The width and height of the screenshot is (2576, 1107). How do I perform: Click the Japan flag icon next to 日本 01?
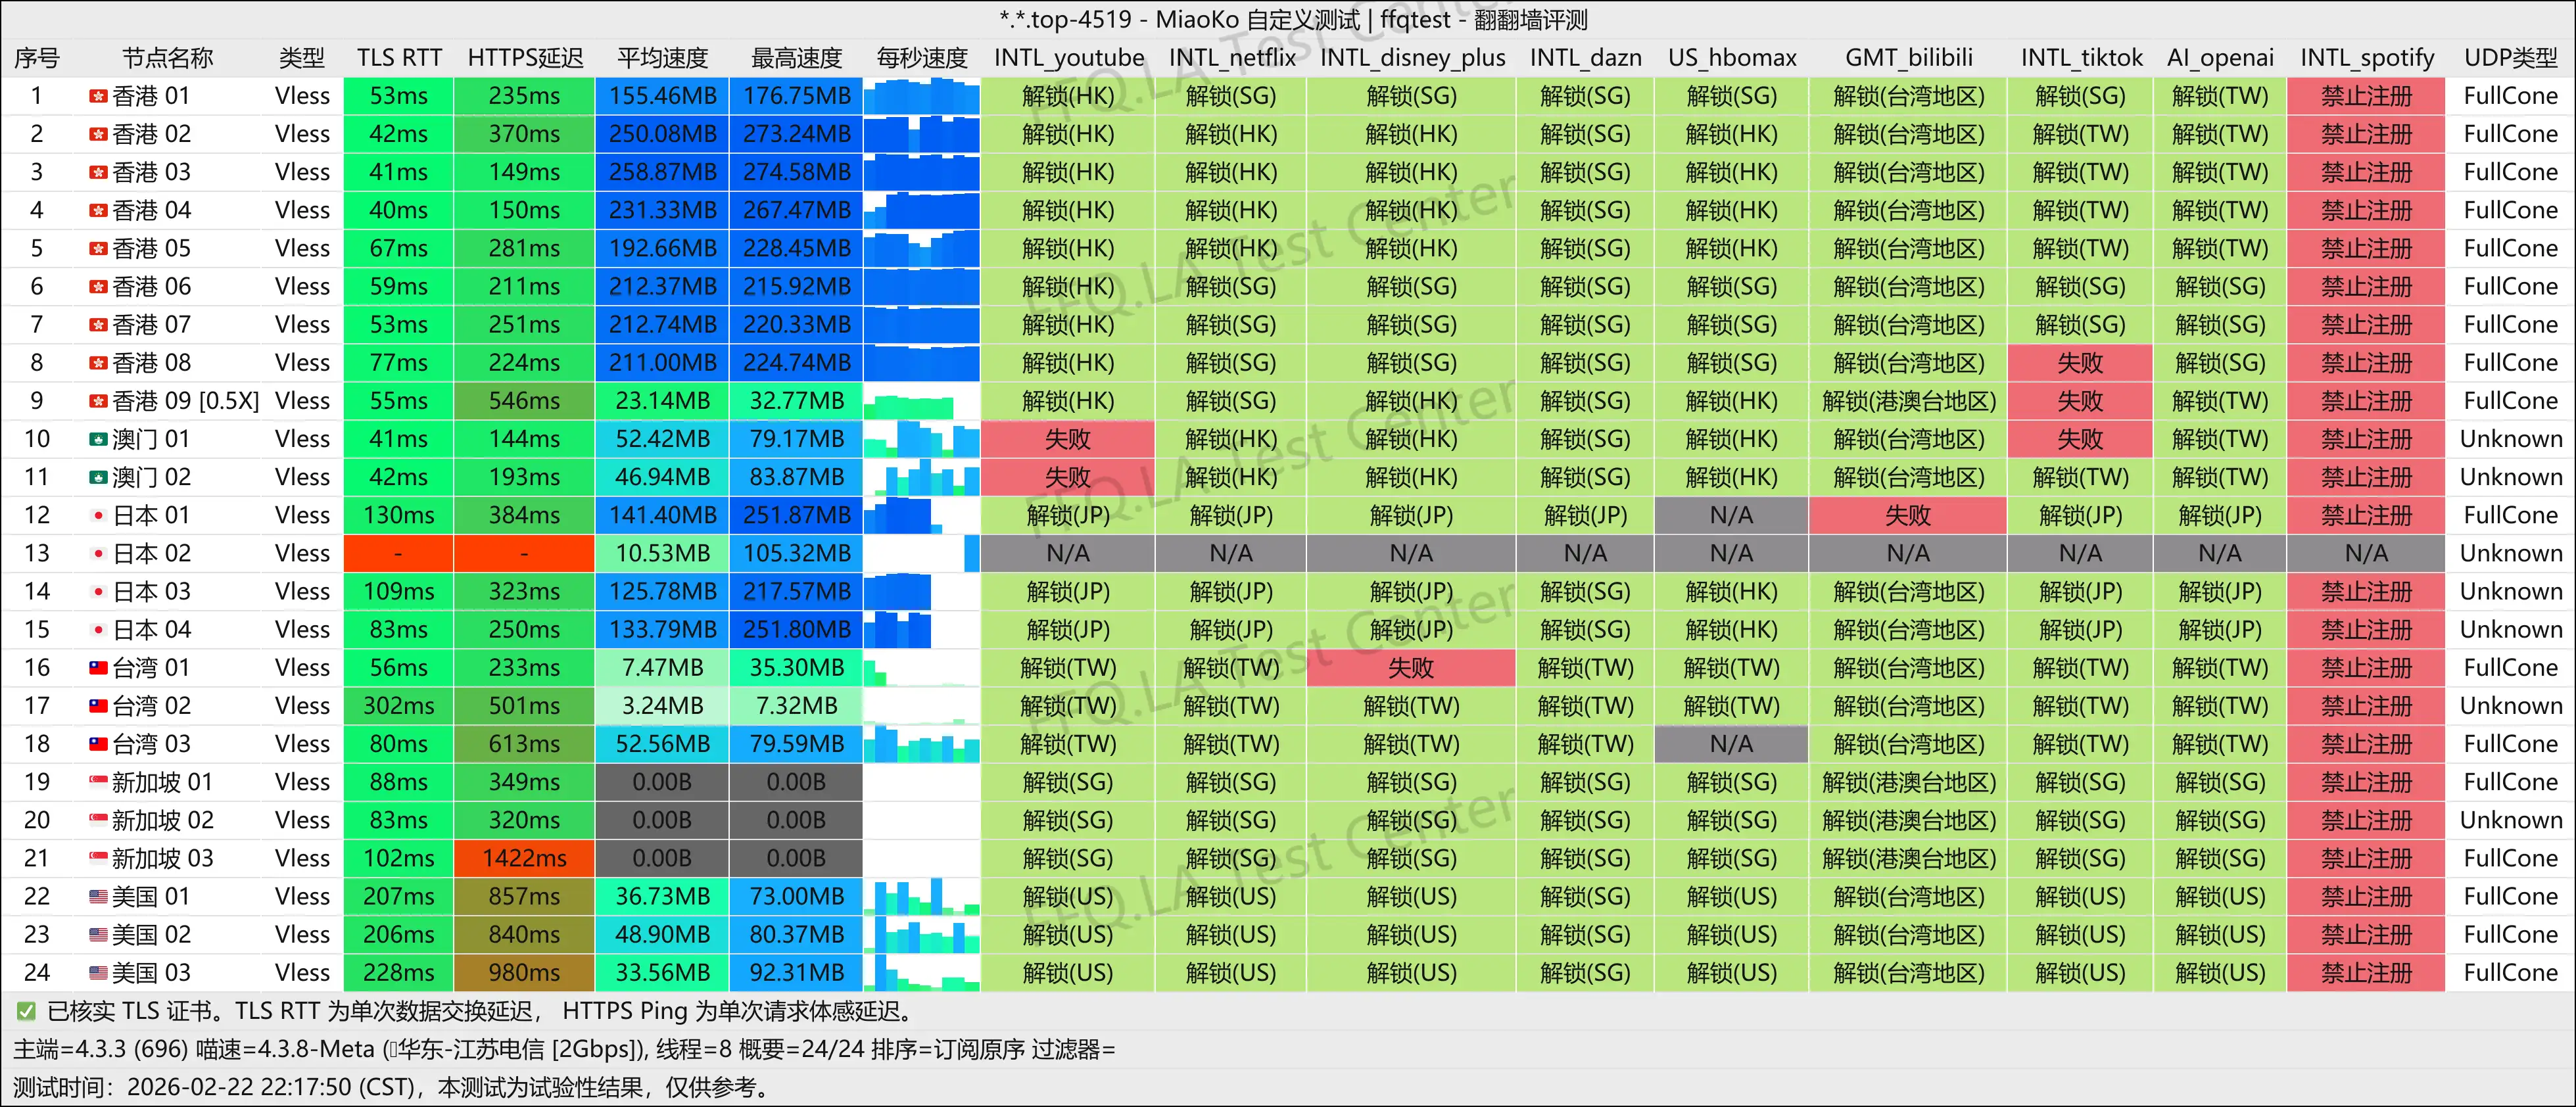click(98, 515)
